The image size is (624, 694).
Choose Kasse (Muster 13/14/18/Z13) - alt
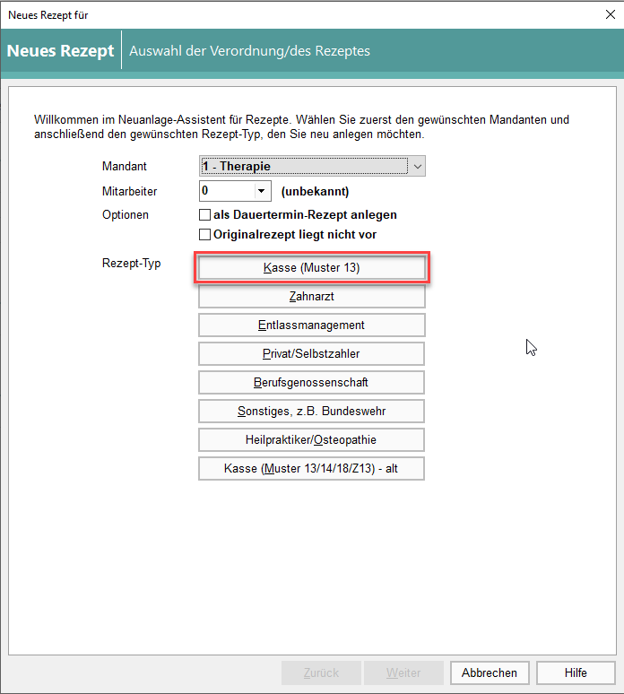pos(311,468)
